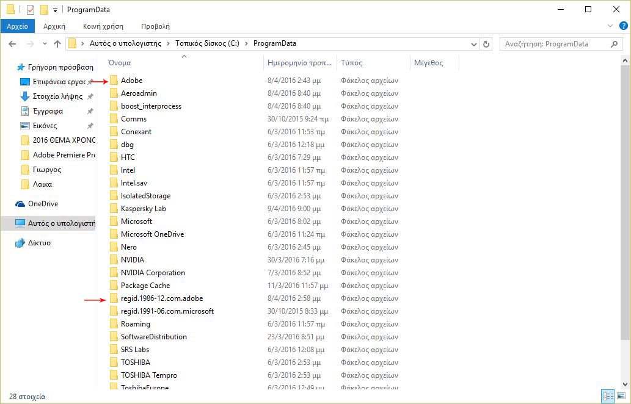
Task: Click the file list scrollbar down arrow
Action: 625,384
